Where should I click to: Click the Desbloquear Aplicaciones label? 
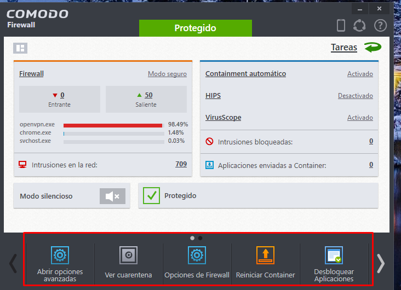point(334,275)
